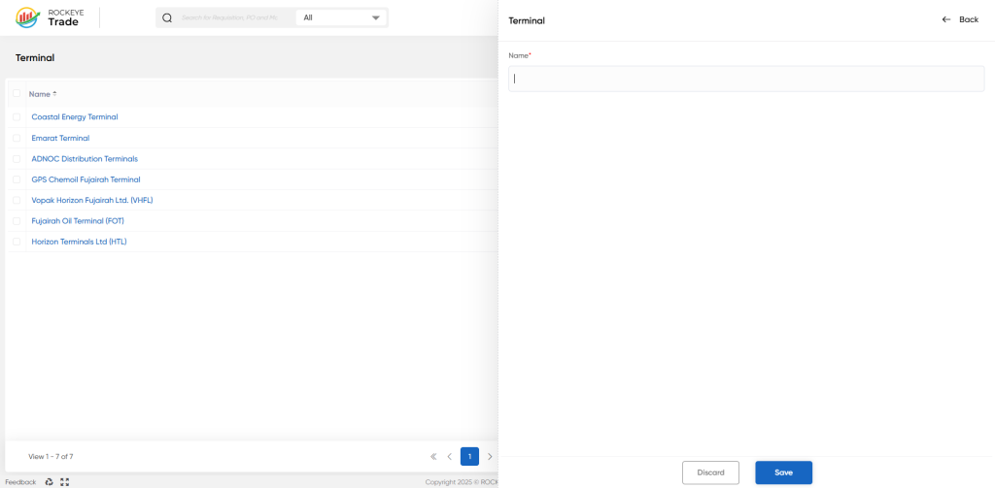
Task: Click the View 1 - 7 of 7 text
Action: tap(51, 456)
